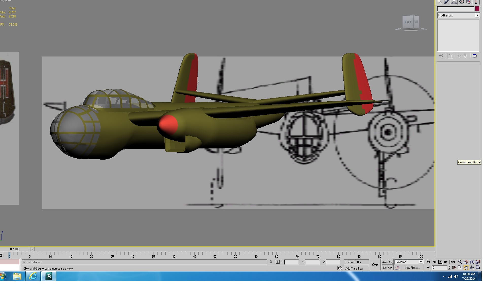The image size is (487, 304).
Task: Click the Set Keys large key icon
Action: tap(375, 265)
